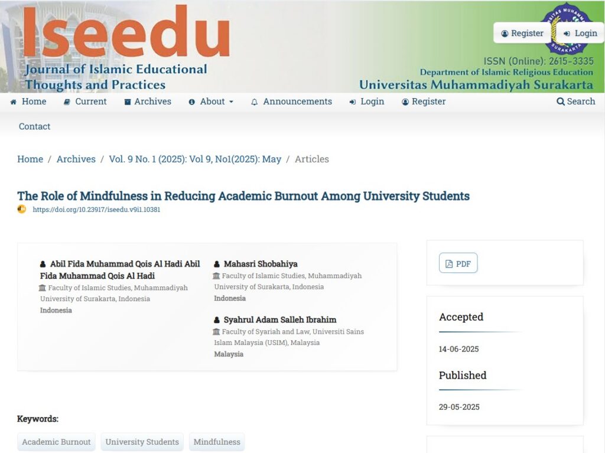
Task: Select the Academic Burnout keyword tag
Action: pos(56,442)
